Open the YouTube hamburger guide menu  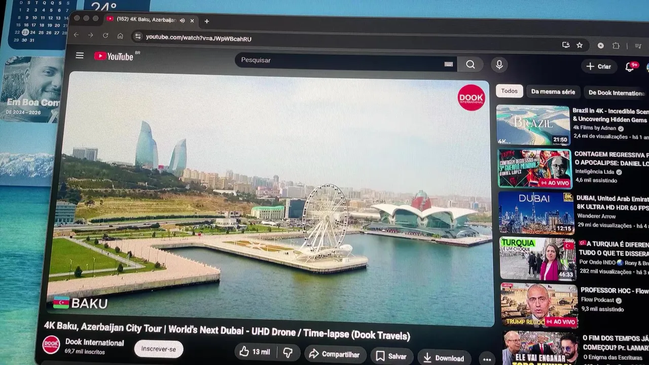tap(80, 55)
